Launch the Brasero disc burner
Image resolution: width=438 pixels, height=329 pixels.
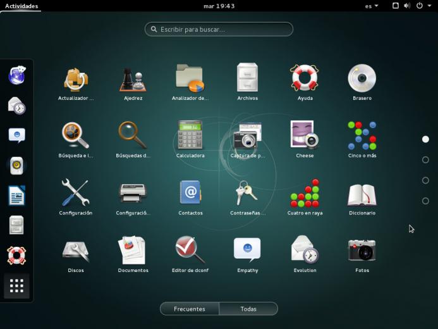(362, 83)
